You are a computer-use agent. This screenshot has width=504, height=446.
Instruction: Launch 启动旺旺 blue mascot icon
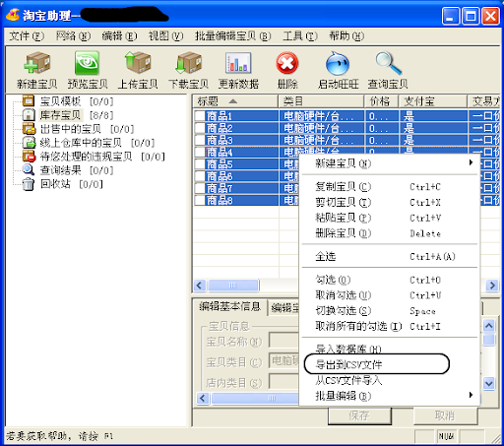point(338,63)
